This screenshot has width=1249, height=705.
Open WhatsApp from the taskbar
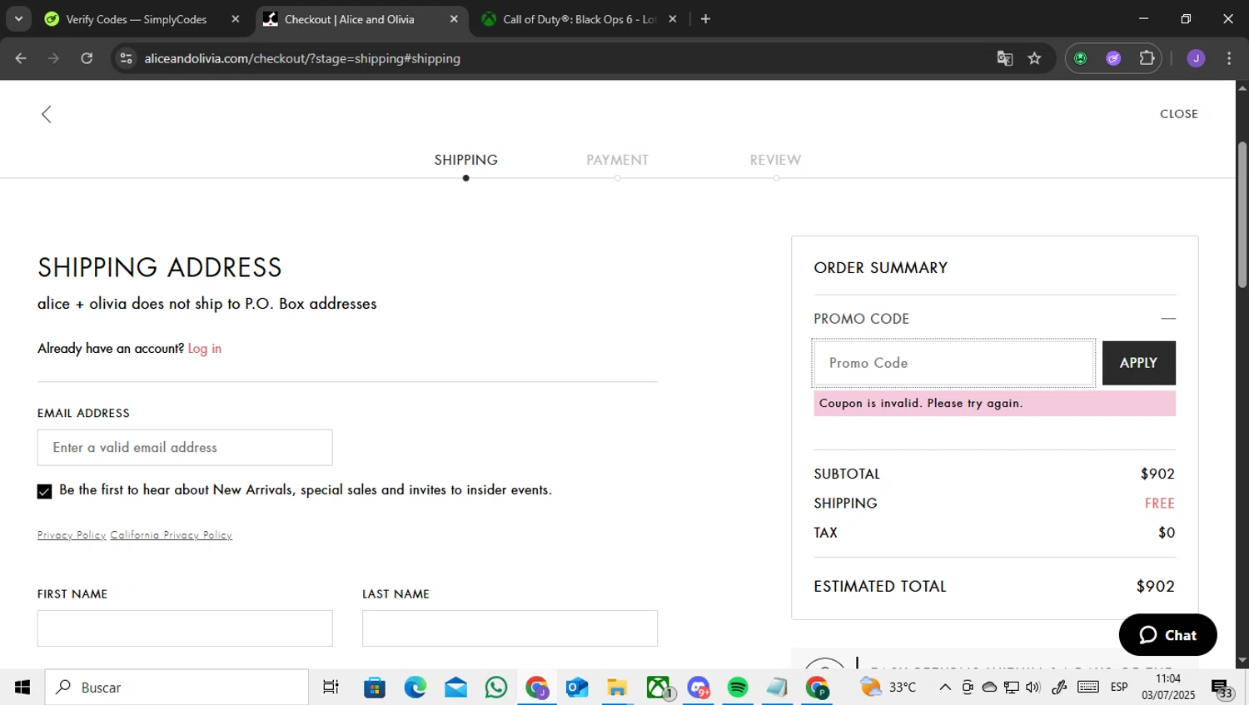tap(496, 688)
